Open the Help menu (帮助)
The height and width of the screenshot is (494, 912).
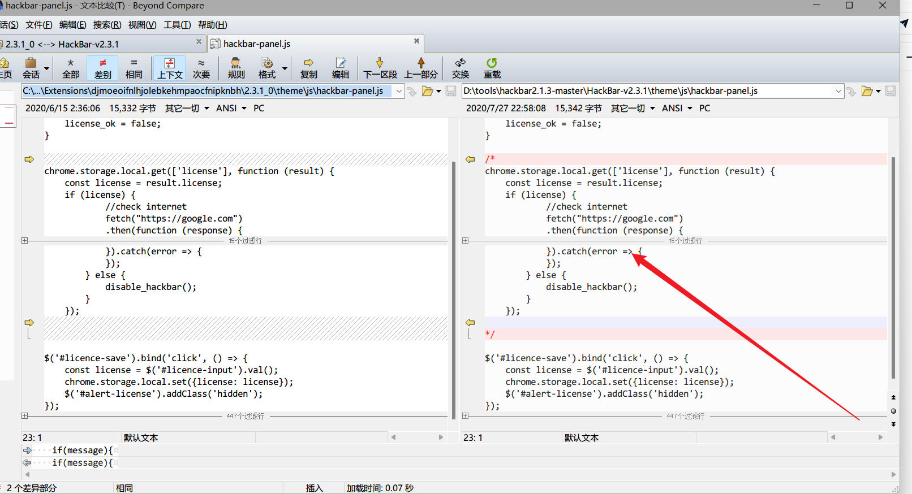pos(213,25)
